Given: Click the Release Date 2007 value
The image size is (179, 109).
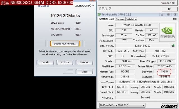Looking at the screenshot, I should coord(124,40).
